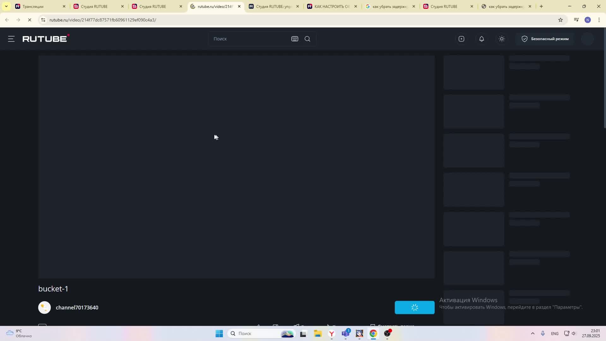Bookmark this page with star icon
This screenshot has height=341, width=606.
560,20
